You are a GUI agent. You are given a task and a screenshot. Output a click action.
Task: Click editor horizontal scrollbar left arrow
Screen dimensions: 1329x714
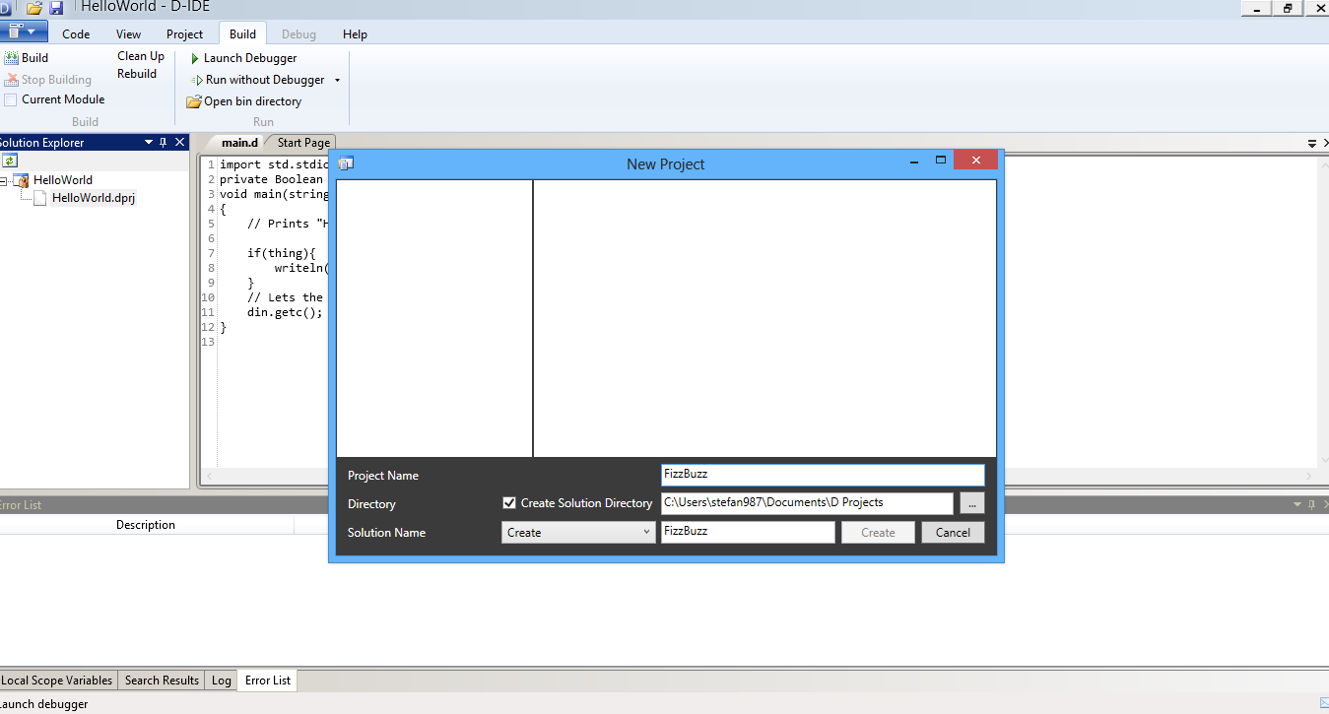pos(209,477)
